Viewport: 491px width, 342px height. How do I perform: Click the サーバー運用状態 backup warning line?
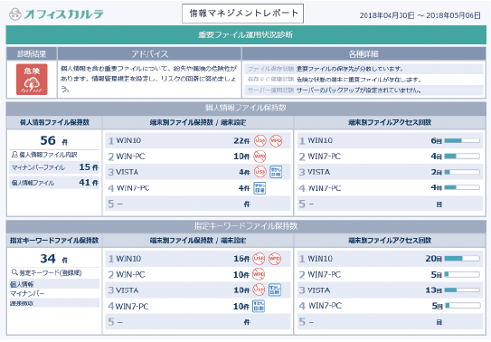[364, 90]
